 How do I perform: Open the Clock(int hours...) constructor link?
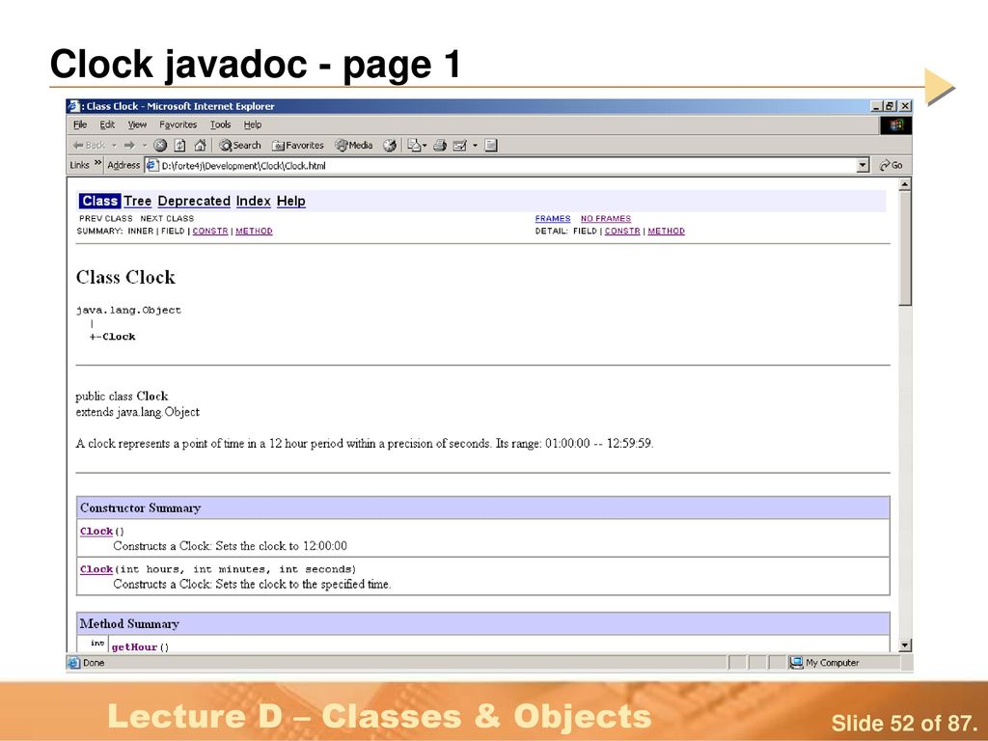point(96,569)
